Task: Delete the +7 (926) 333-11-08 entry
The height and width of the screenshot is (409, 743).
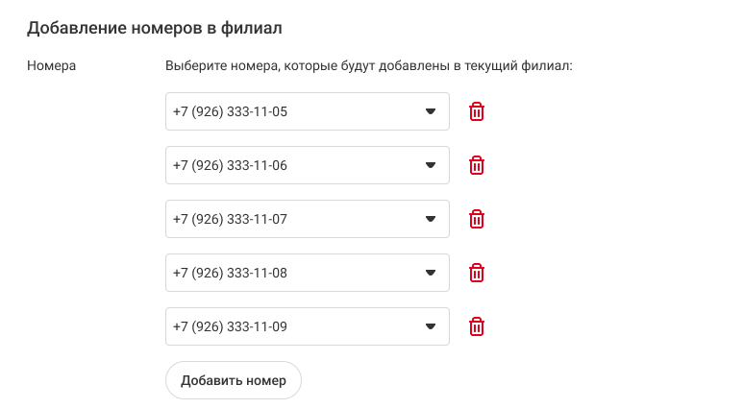Action: click(476, 273)
